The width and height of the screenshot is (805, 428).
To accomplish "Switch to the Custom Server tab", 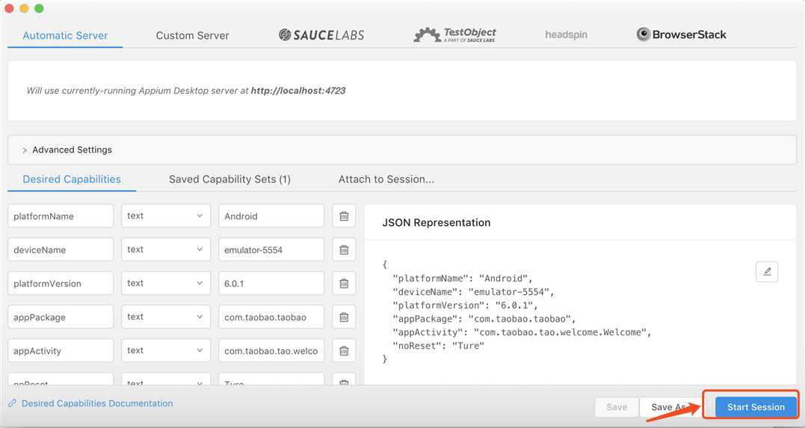I will click(x=193, y=35).
